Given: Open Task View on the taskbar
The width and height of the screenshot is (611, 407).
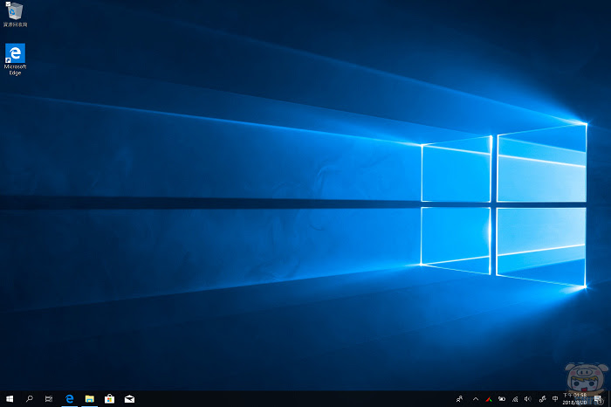Looking at the screenshot, I should (49, 399).
